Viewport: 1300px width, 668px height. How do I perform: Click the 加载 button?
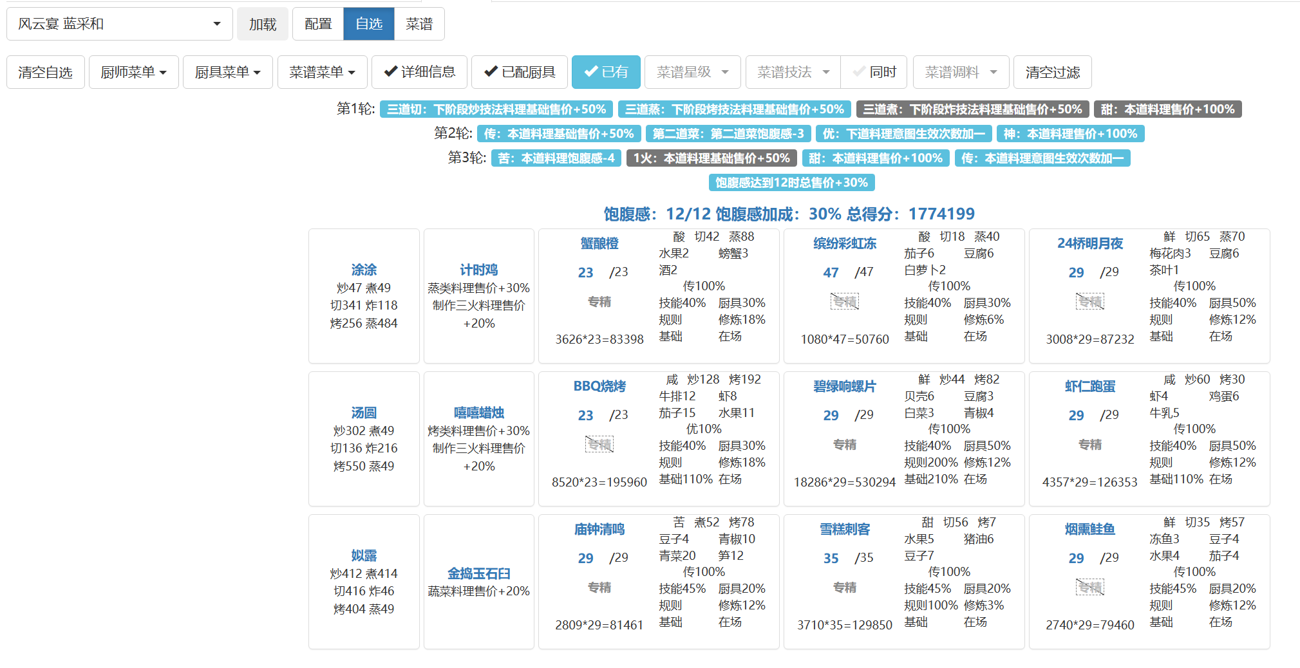[x=263, y=24]
